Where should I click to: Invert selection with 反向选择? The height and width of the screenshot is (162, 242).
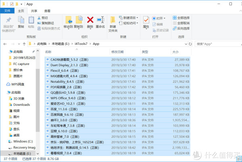coord(181,28)
